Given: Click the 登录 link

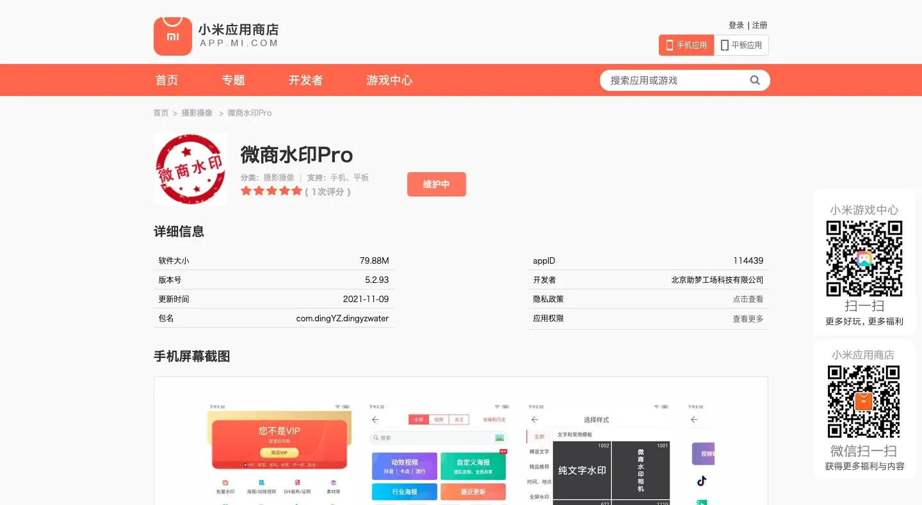Looking at the screenshot, I should pyautogui.click(x=736, y=25).
